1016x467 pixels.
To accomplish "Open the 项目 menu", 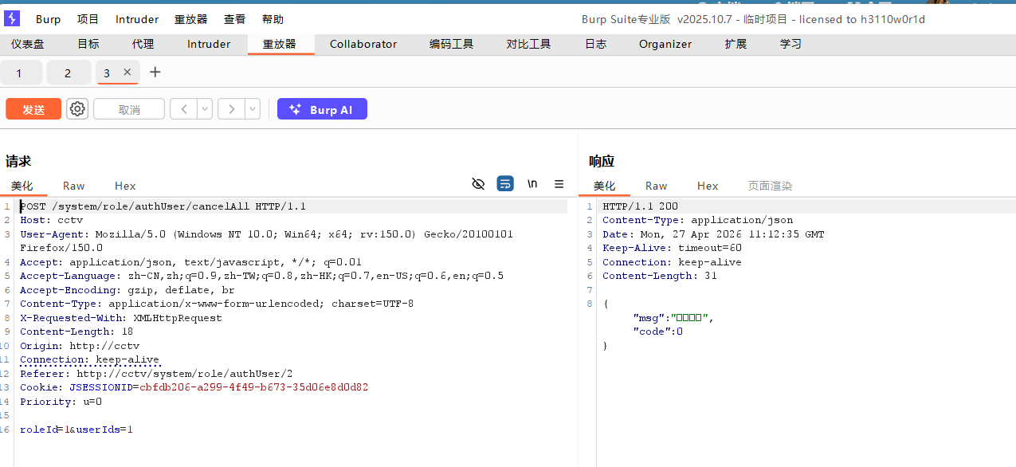I will point(88,19).
